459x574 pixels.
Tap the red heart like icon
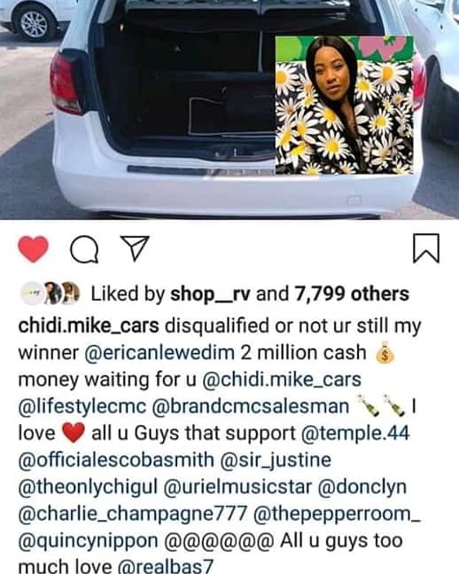coord(33,249)
